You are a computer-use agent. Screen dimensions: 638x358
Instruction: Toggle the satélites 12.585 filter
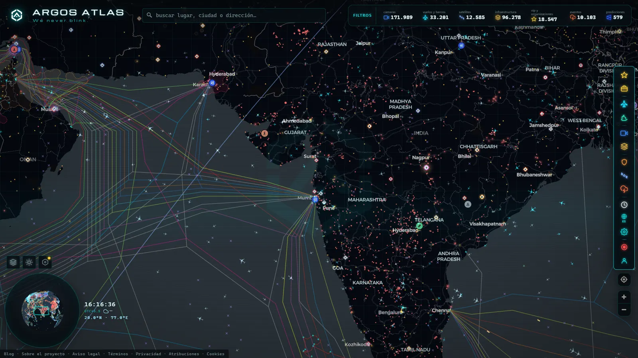click(x=472, y=16)
